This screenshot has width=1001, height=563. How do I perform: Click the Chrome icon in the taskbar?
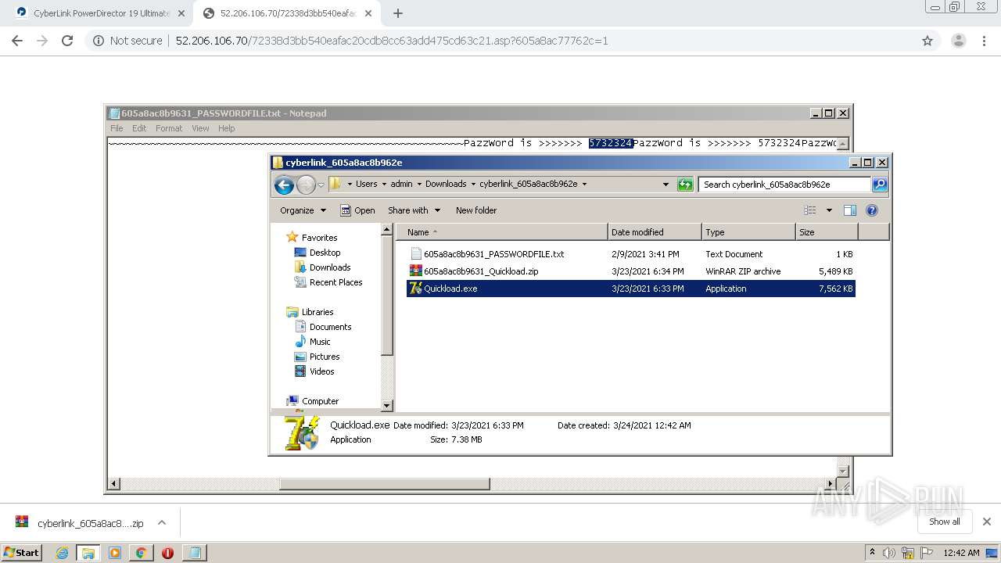click(x=141, y=553)
